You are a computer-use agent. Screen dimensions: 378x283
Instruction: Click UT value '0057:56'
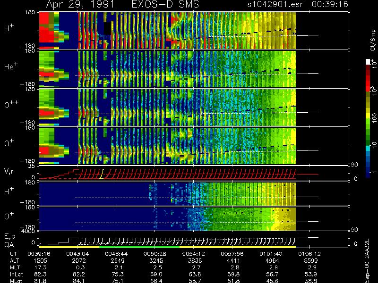coord(232,254)
